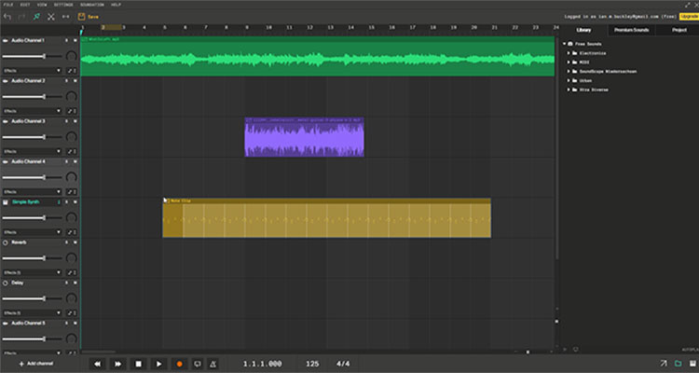
Task: Switch to the Project tab
Action: pyautogui.click(x=678, y=30)
